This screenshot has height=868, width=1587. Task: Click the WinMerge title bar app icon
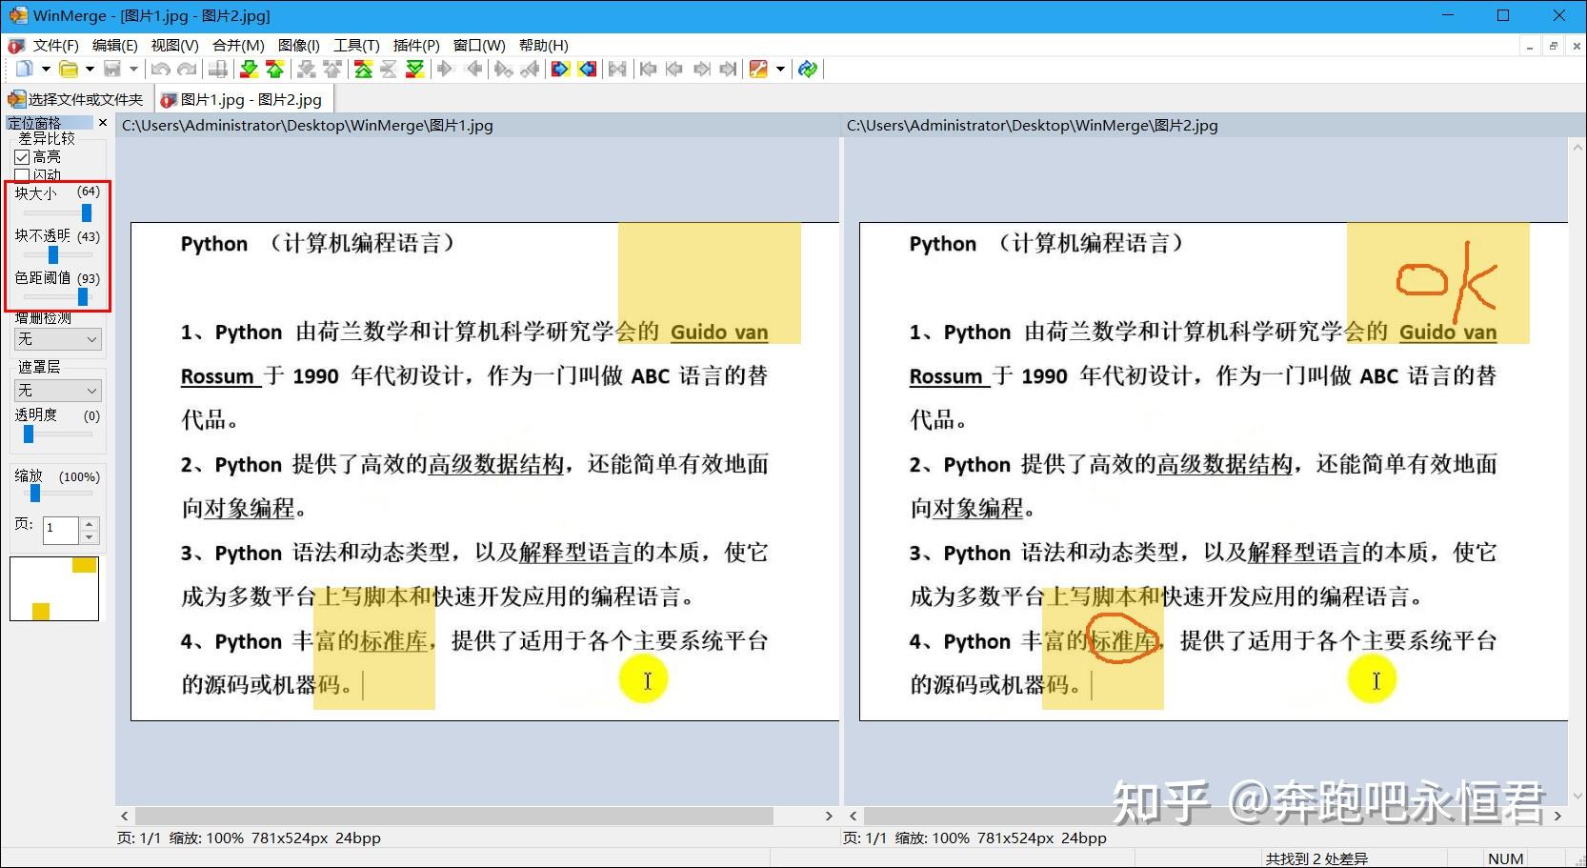[x=17, y=15]
